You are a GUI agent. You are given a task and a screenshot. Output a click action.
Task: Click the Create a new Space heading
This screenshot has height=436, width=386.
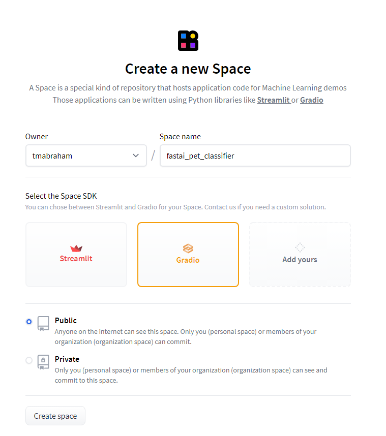point(188,69)
